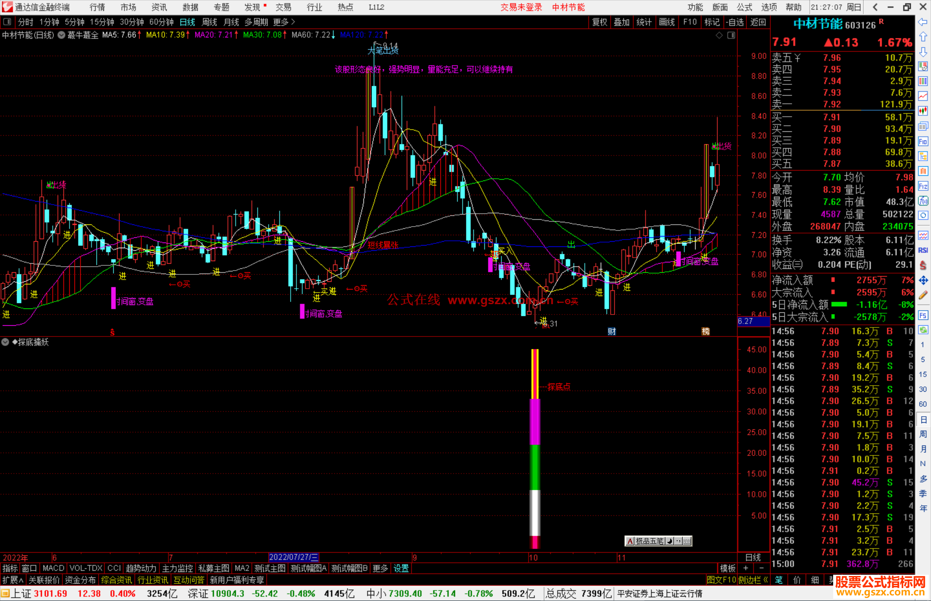The width and height of the screenshot is (931, 601).
Task: Select the 日 period in right sidebar
Action: click(x=923, y=420)
